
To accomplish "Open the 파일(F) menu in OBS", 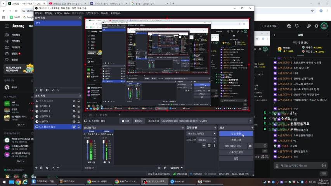I will 38,13.
